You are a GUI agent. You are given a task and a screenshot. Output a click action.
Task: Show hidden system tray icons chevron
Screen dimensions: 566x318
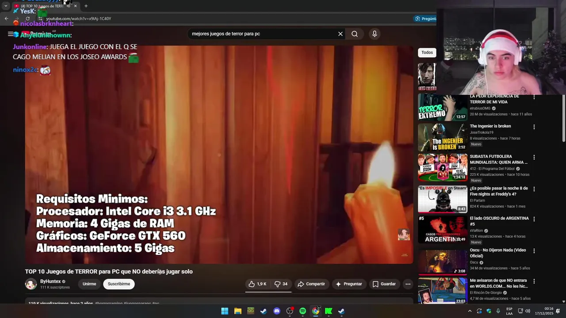(470, 311)
